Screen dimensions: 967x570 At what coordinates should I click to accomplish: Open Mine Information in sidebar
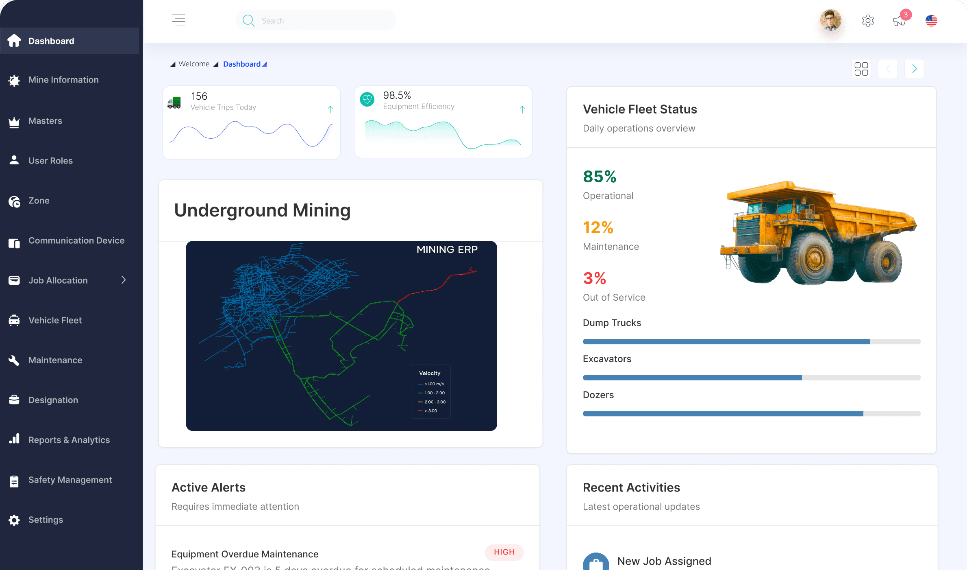(63, 80)
